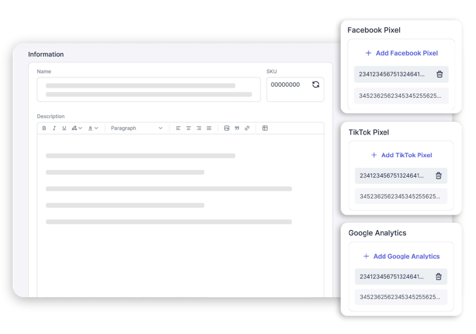
Task: Open the font color dropdown
Action: click(93, 128)
